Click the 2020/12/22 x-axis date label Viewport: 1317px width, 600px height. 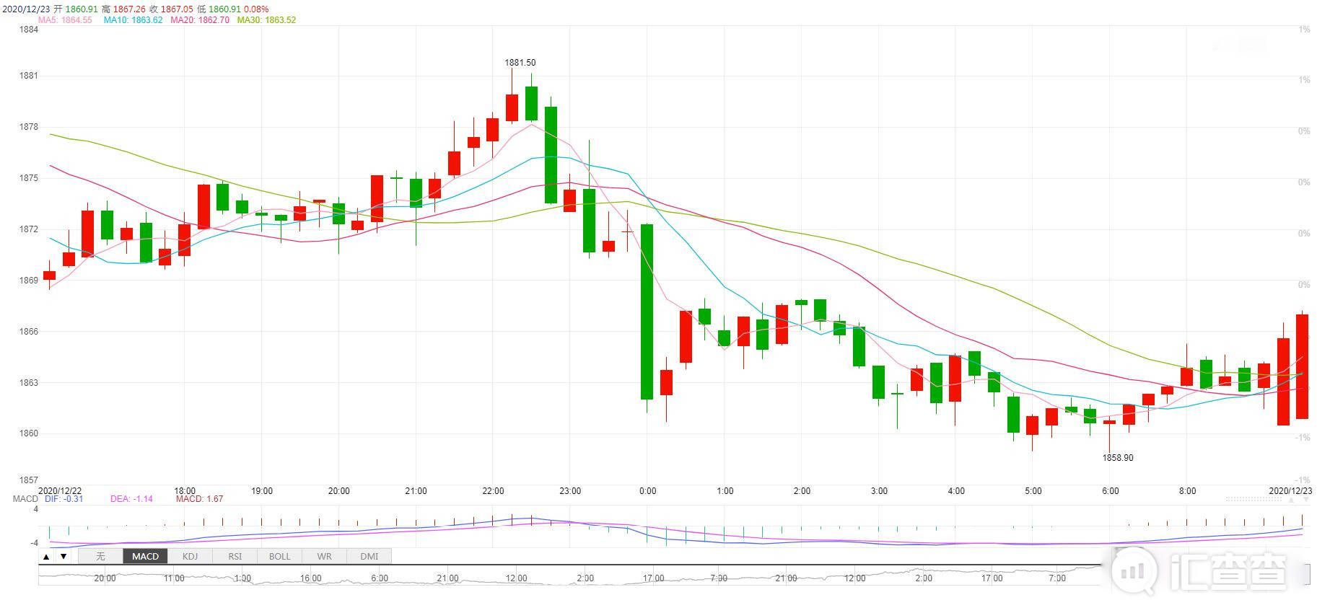(x=60, y=491)
